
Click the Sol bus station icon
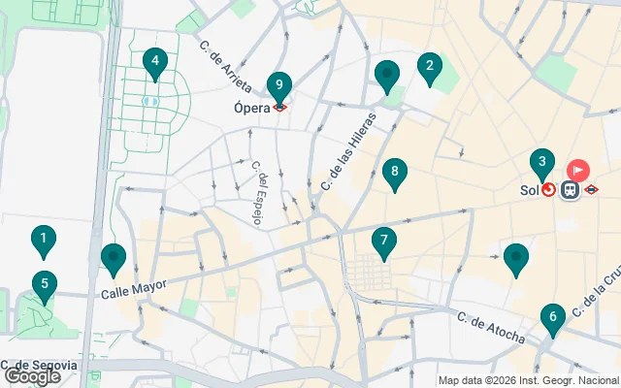pos(570,190)
